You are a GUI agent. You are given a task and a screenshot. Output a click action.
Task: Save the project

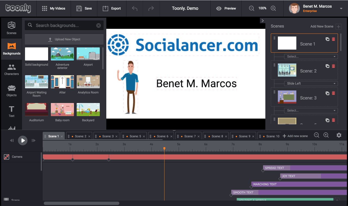tap(84, 8)
